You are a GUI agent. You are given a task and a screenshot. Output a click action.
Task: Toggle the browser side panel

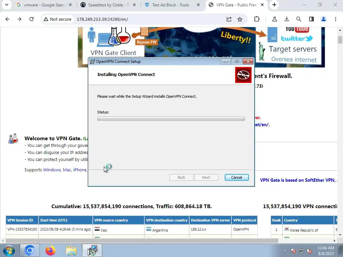click(x=312, y=19)
